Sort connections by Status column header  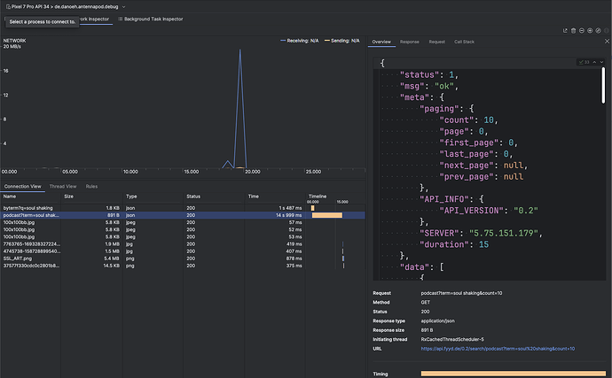(214, 197)
